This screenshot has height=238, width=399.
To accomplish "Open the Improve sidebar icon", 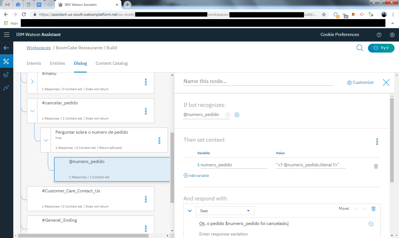I will [x=6, y=74].
